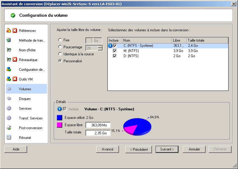Click the Transf. Services gear icon

[9, 118]
